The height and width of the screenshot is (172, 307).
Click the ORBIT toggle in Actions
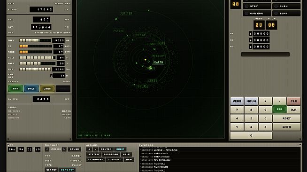(120, 149)
